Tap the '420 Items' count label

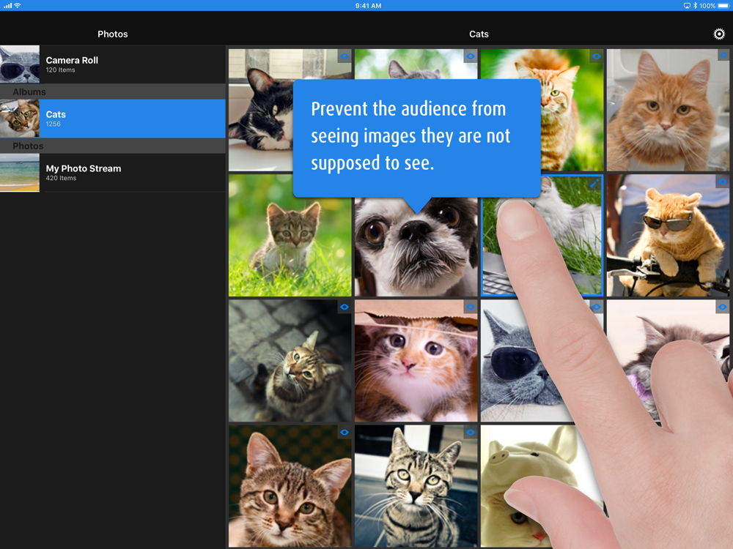61,179
